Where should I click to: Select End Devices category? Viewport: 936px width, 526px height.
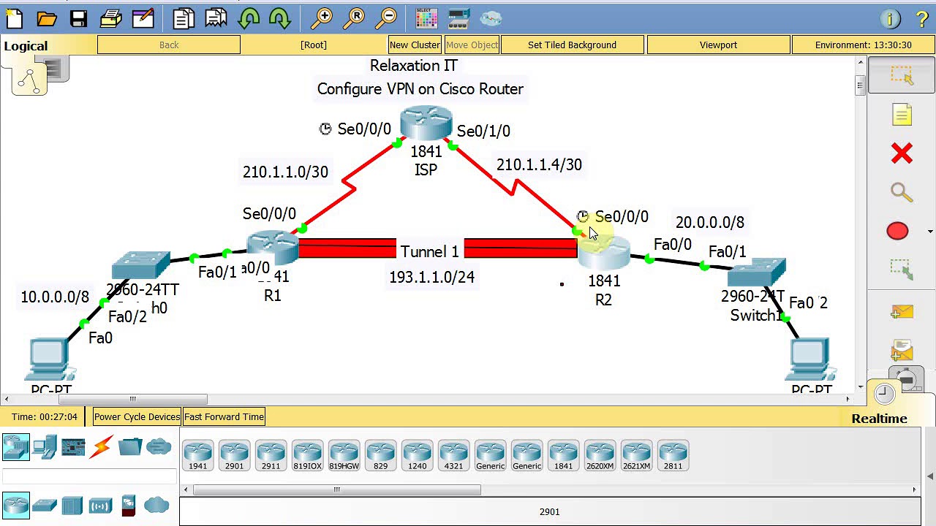click(45, 446)
